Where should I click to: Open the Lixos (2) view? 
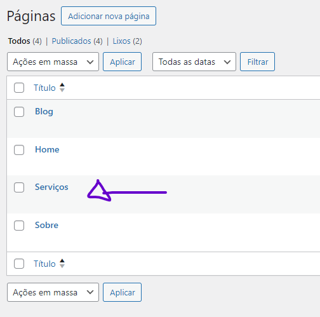(127, 41)
